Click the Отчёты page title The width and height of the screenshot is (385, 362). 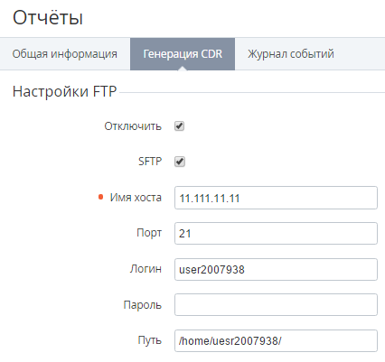click(x=48, y=17)
